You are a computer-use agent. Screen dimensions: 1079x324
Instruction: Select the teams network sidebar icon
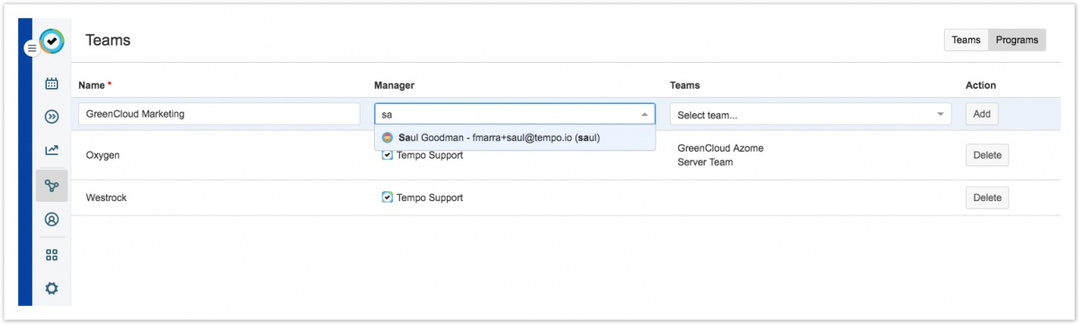coord(52,185)
